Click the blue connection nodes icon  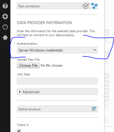(94, 6)
